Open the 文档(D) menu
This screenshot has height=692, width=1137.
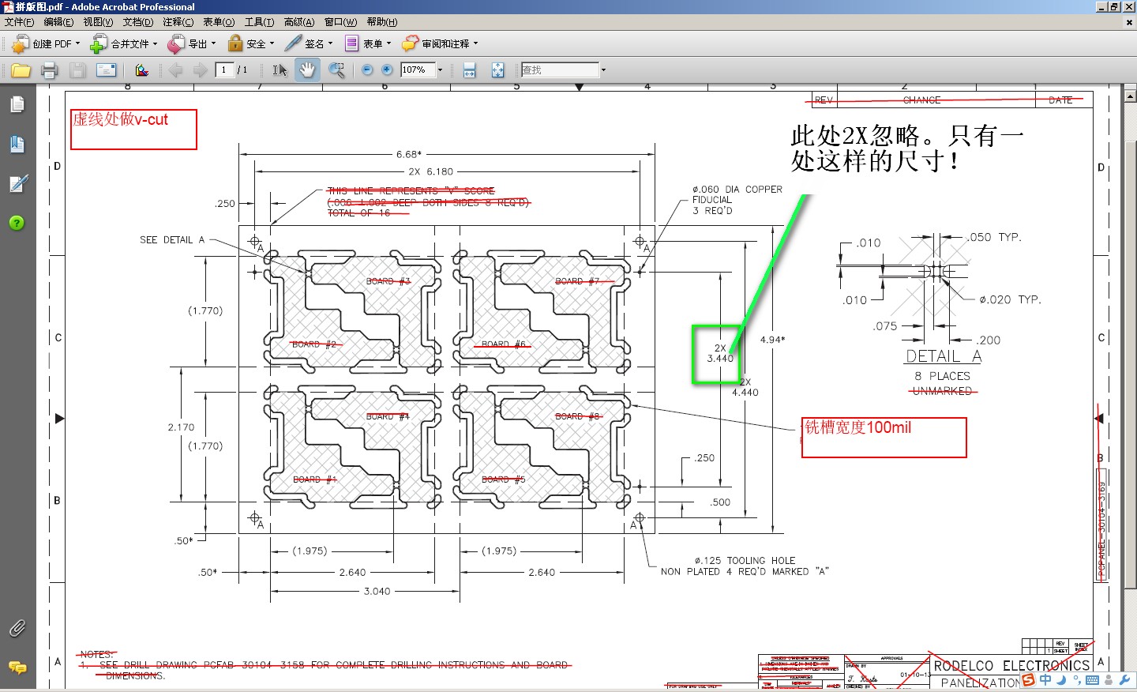(x=138, y=22)
